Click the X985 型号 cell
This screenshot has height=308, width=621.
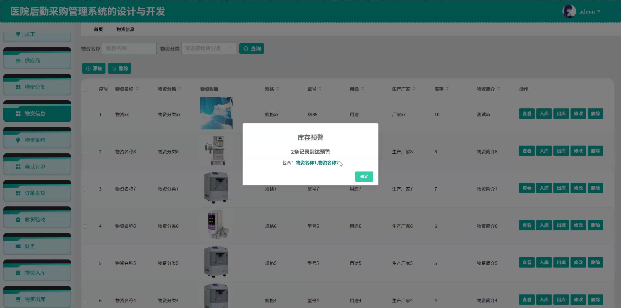tap(312, 115)
